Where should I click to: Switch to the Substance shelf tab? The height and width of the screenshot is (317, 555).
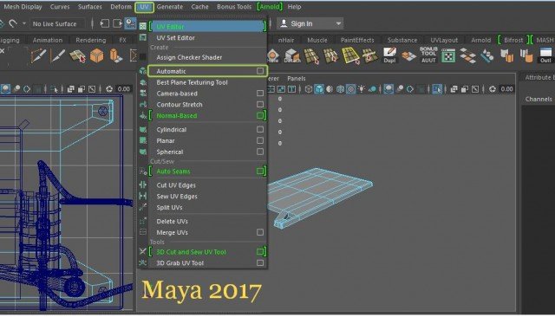(402, 40)
